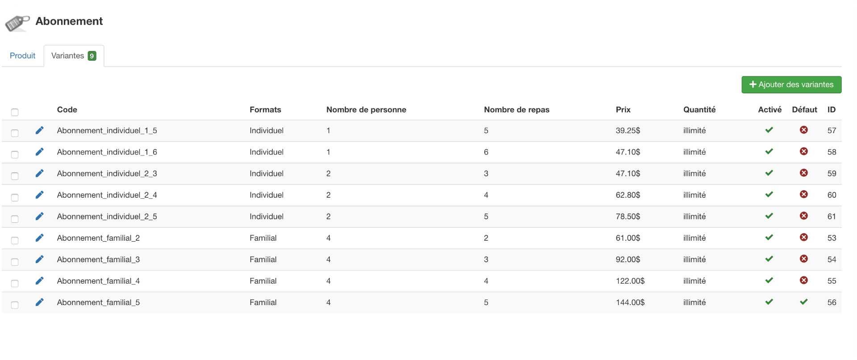Click the Abonnement product tag icon
The width and height of the screenshot is (857, 360).
click(17, 22)
